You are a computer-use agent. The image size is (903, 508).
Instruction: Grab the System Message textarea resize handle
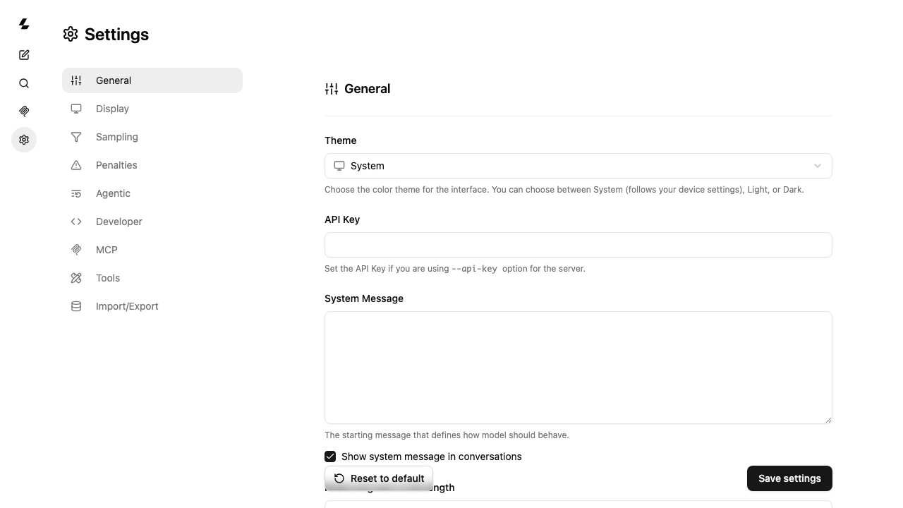tap(828, 419)
